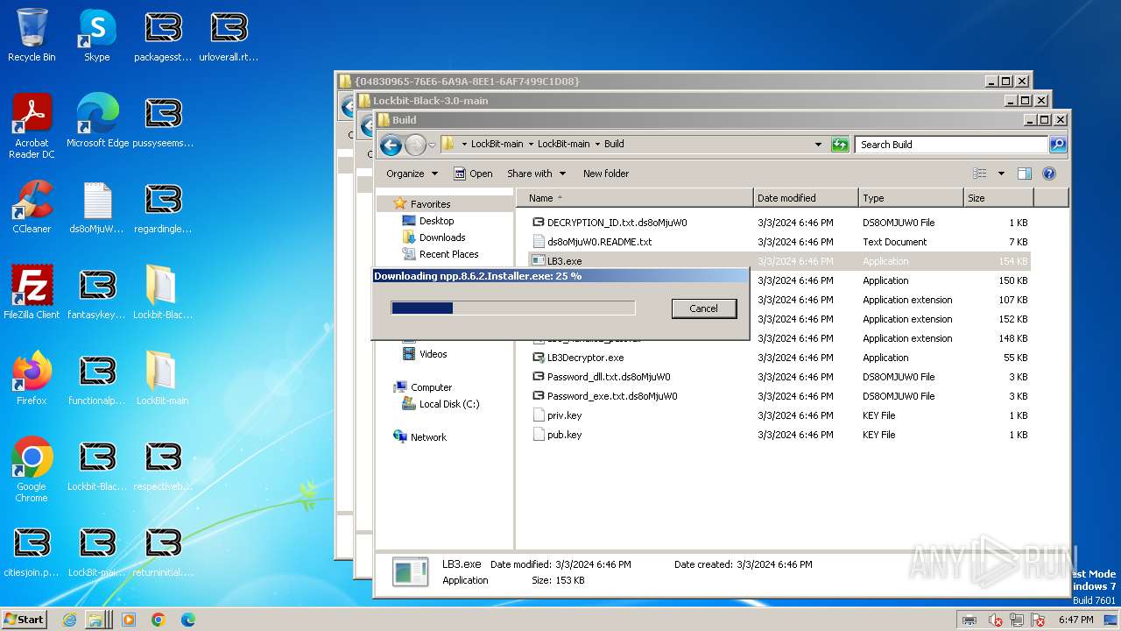Click New folder in toolbar
1121x631 pixels.
coord(606,174)
